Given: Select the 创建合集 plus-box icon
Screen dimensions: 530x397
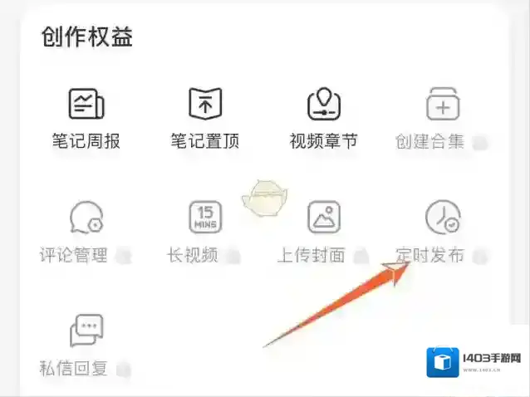Looking at the screenshot, I should [x=443, y=104].
